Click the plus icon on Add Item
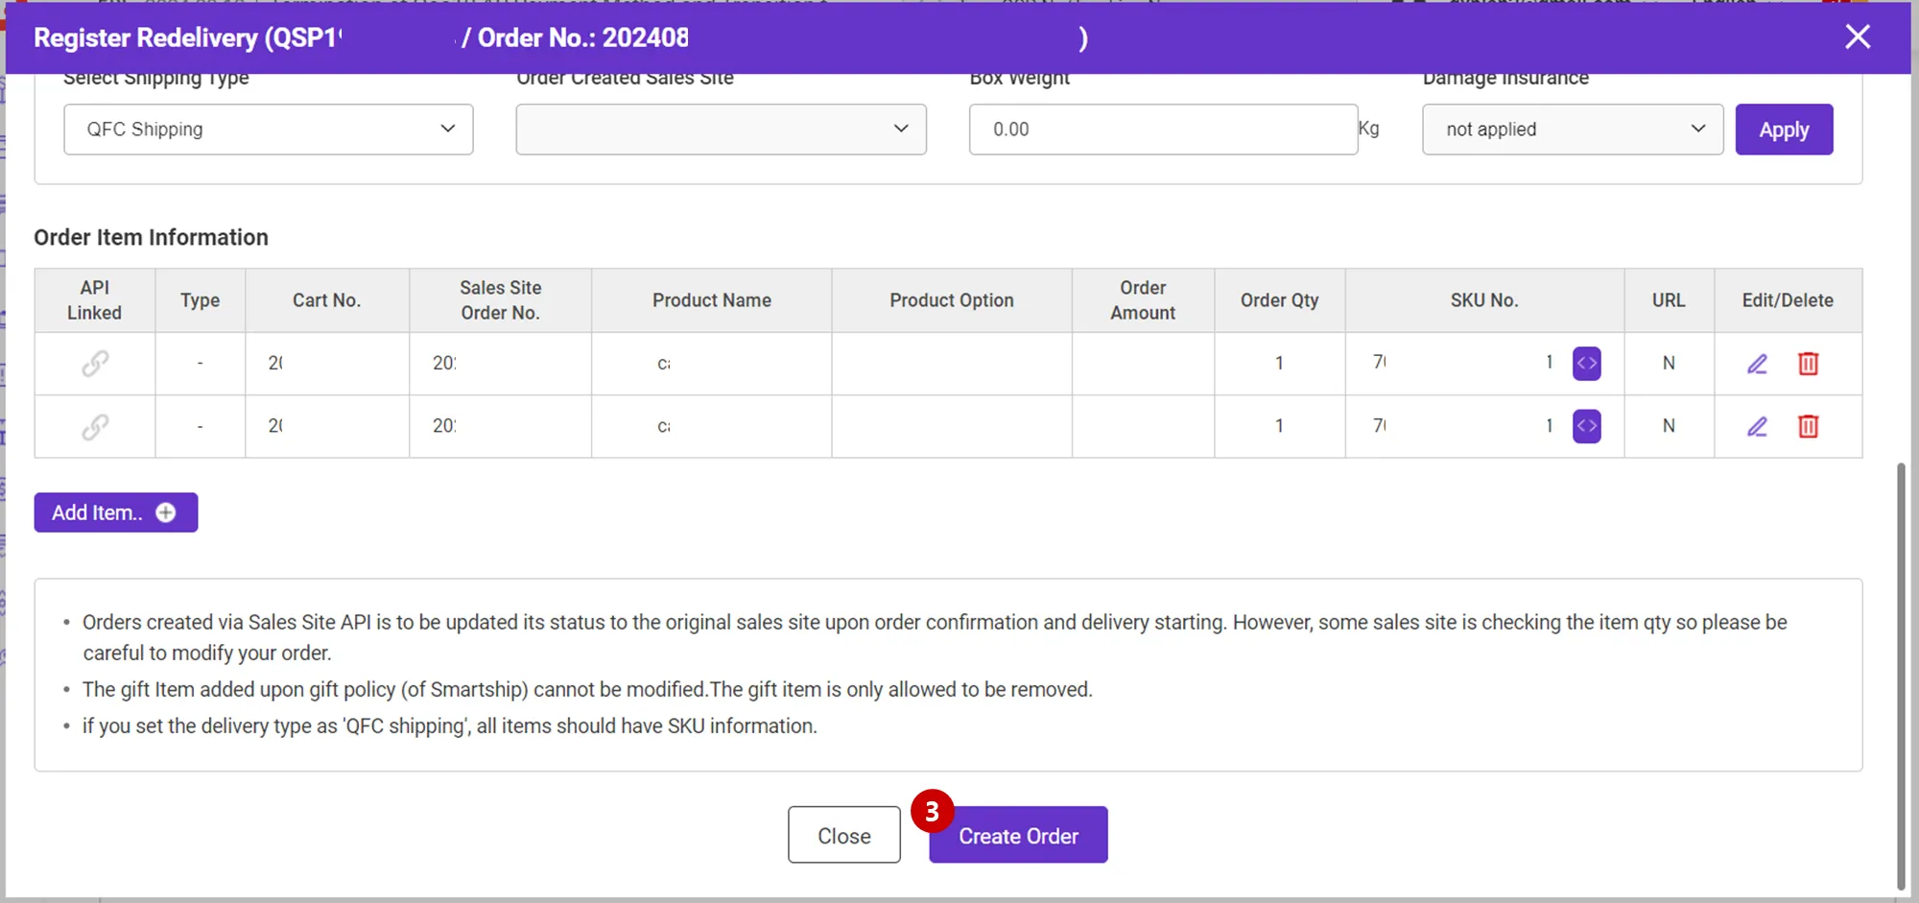The height and width of the screenshot is (903, 1919). point(166,512)
